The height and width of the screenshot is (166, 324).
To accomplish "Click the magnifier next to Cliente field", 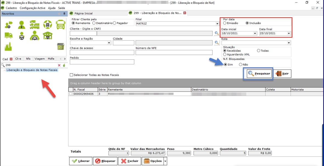I will [x=217, y=33].
